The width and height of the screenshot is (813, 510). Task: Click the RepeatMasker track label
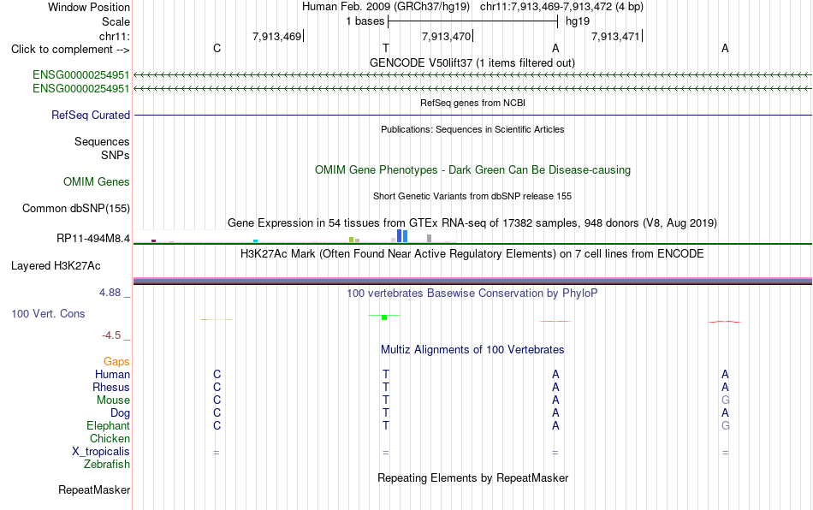point(94,489)
